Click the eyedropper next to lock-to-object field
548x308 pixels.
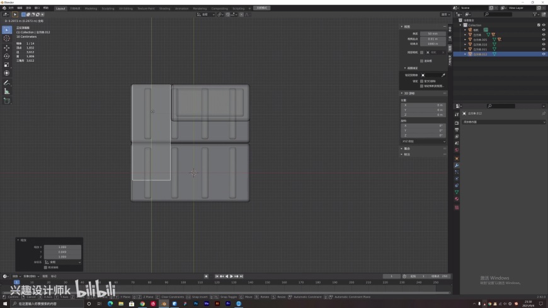(x=443, y=75)
